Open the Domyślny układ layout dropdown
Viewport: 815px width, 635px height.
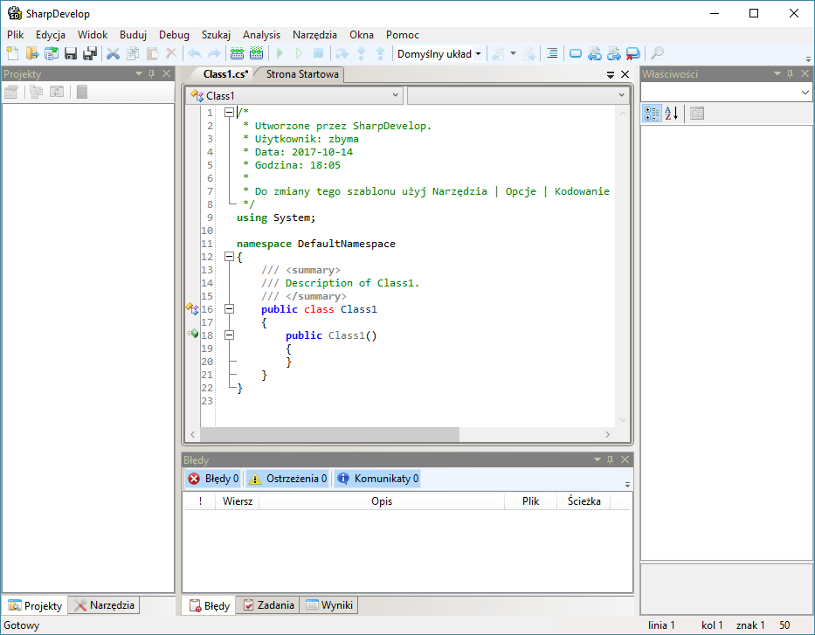pyautogui.click(x=439, y=53)
